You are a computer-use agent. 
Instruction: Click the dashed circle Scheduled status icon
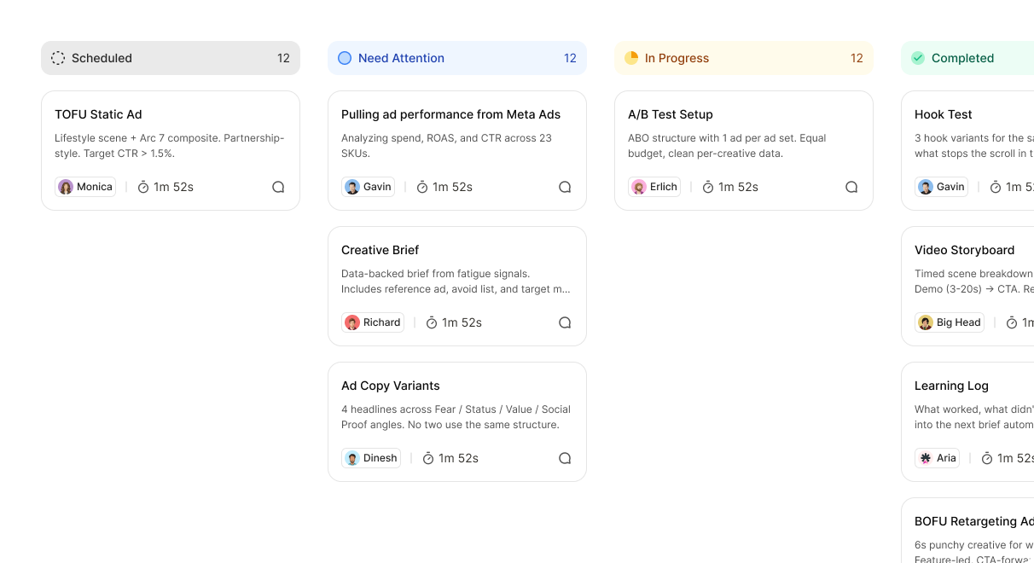point(58,58)
